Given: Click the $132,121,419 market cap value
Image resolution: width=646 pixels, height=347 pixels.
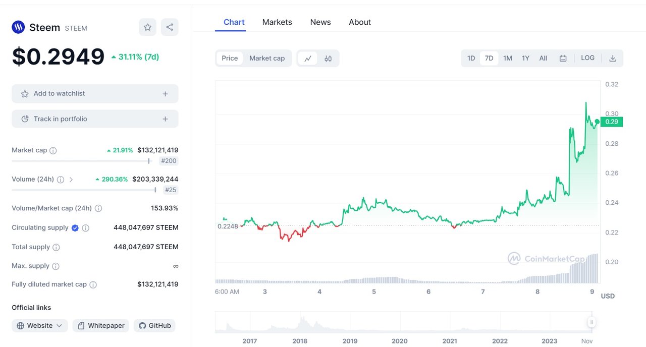Looking at the screenshot, I should point(158,150).
